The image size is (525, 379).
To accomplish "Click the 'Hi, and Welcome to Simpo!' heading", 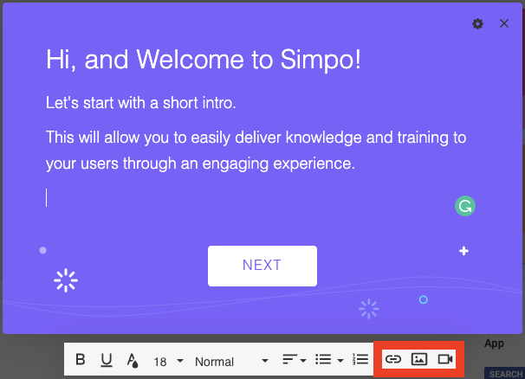I will click(x=204, y=60).
